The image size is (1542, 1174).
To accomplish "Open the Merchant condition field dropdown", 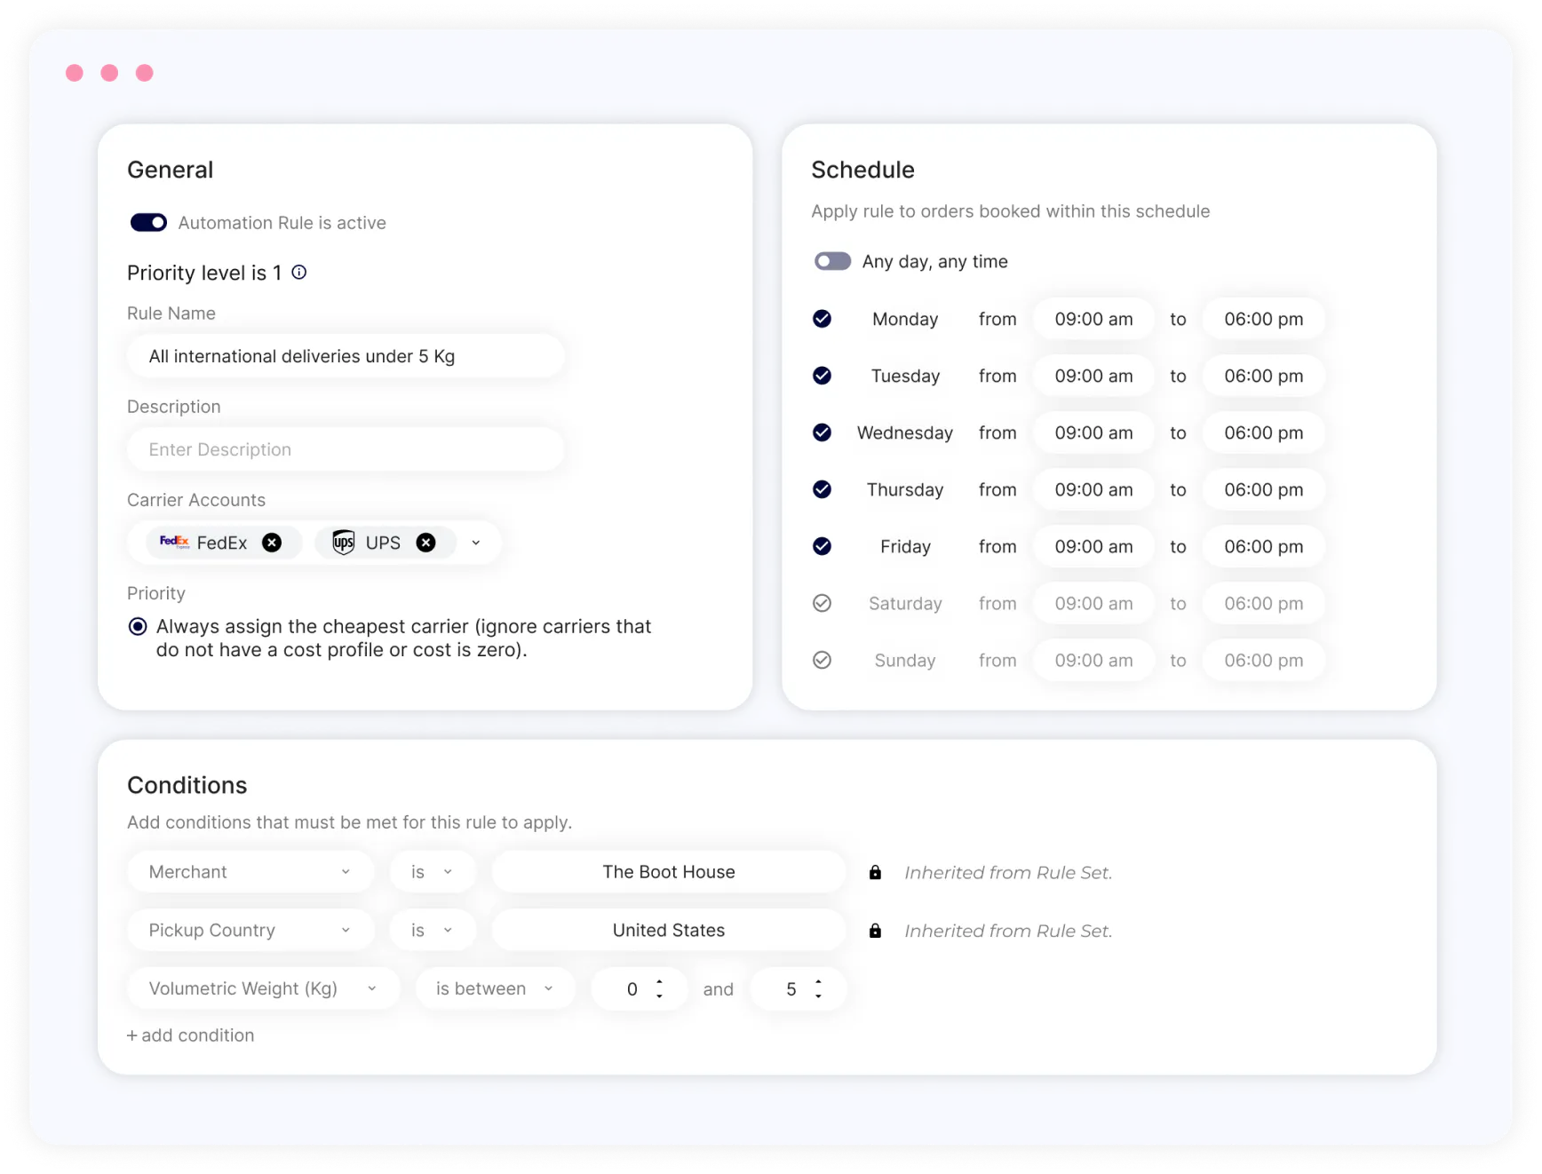I will (346, 871).
